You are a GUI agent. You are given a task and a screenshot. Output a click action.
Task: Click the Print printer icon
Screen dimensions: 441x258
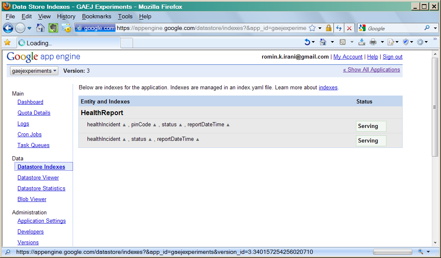pos(373,42)
